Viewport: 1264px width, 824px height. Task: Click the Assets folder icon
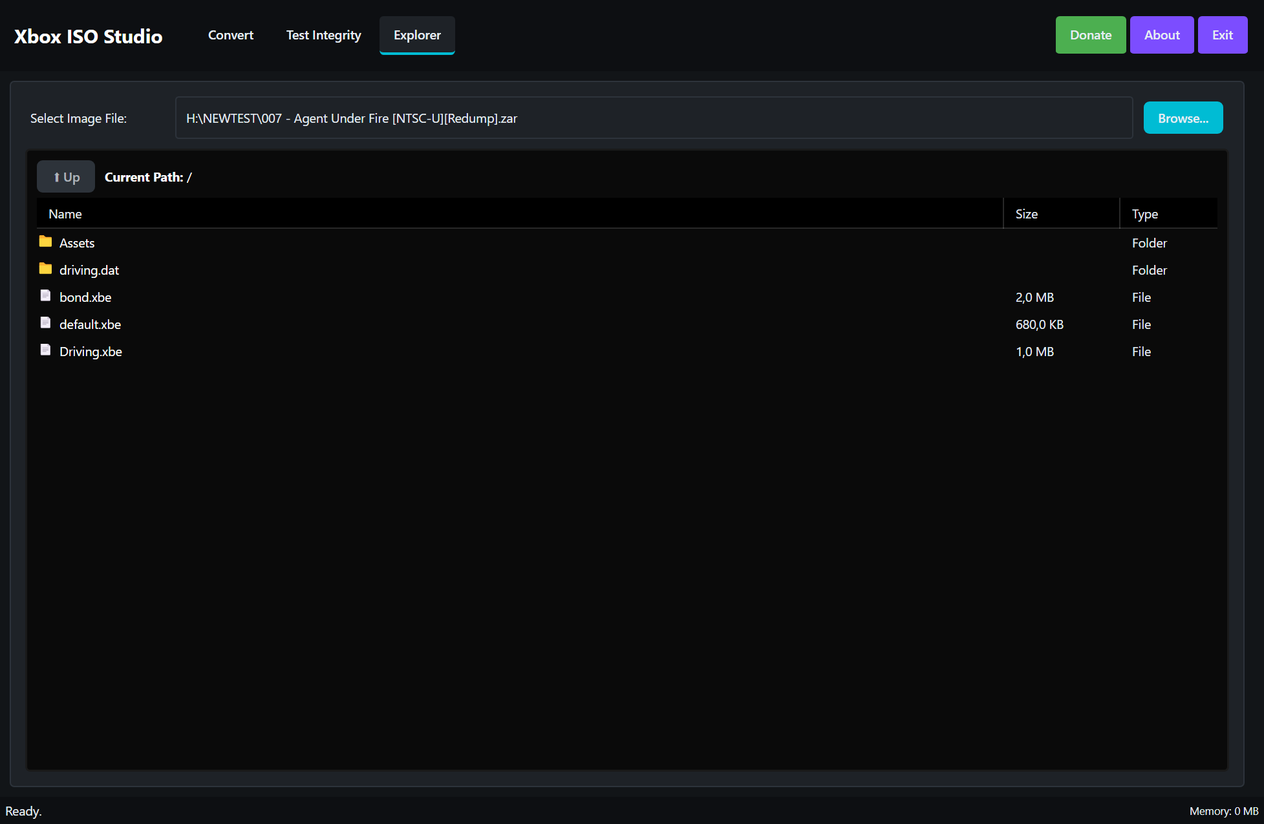(45, 242)
